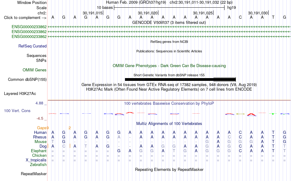
Task: Click the Human alignment row label
Action: point(40,132)
